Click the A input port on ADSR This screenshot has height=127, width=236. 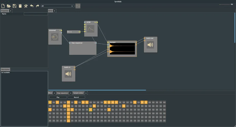85,25
